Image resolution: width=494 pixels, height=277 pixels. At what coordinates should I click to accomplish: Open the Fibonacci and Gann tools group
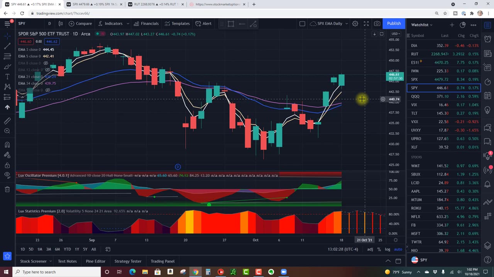pos(7,56)
